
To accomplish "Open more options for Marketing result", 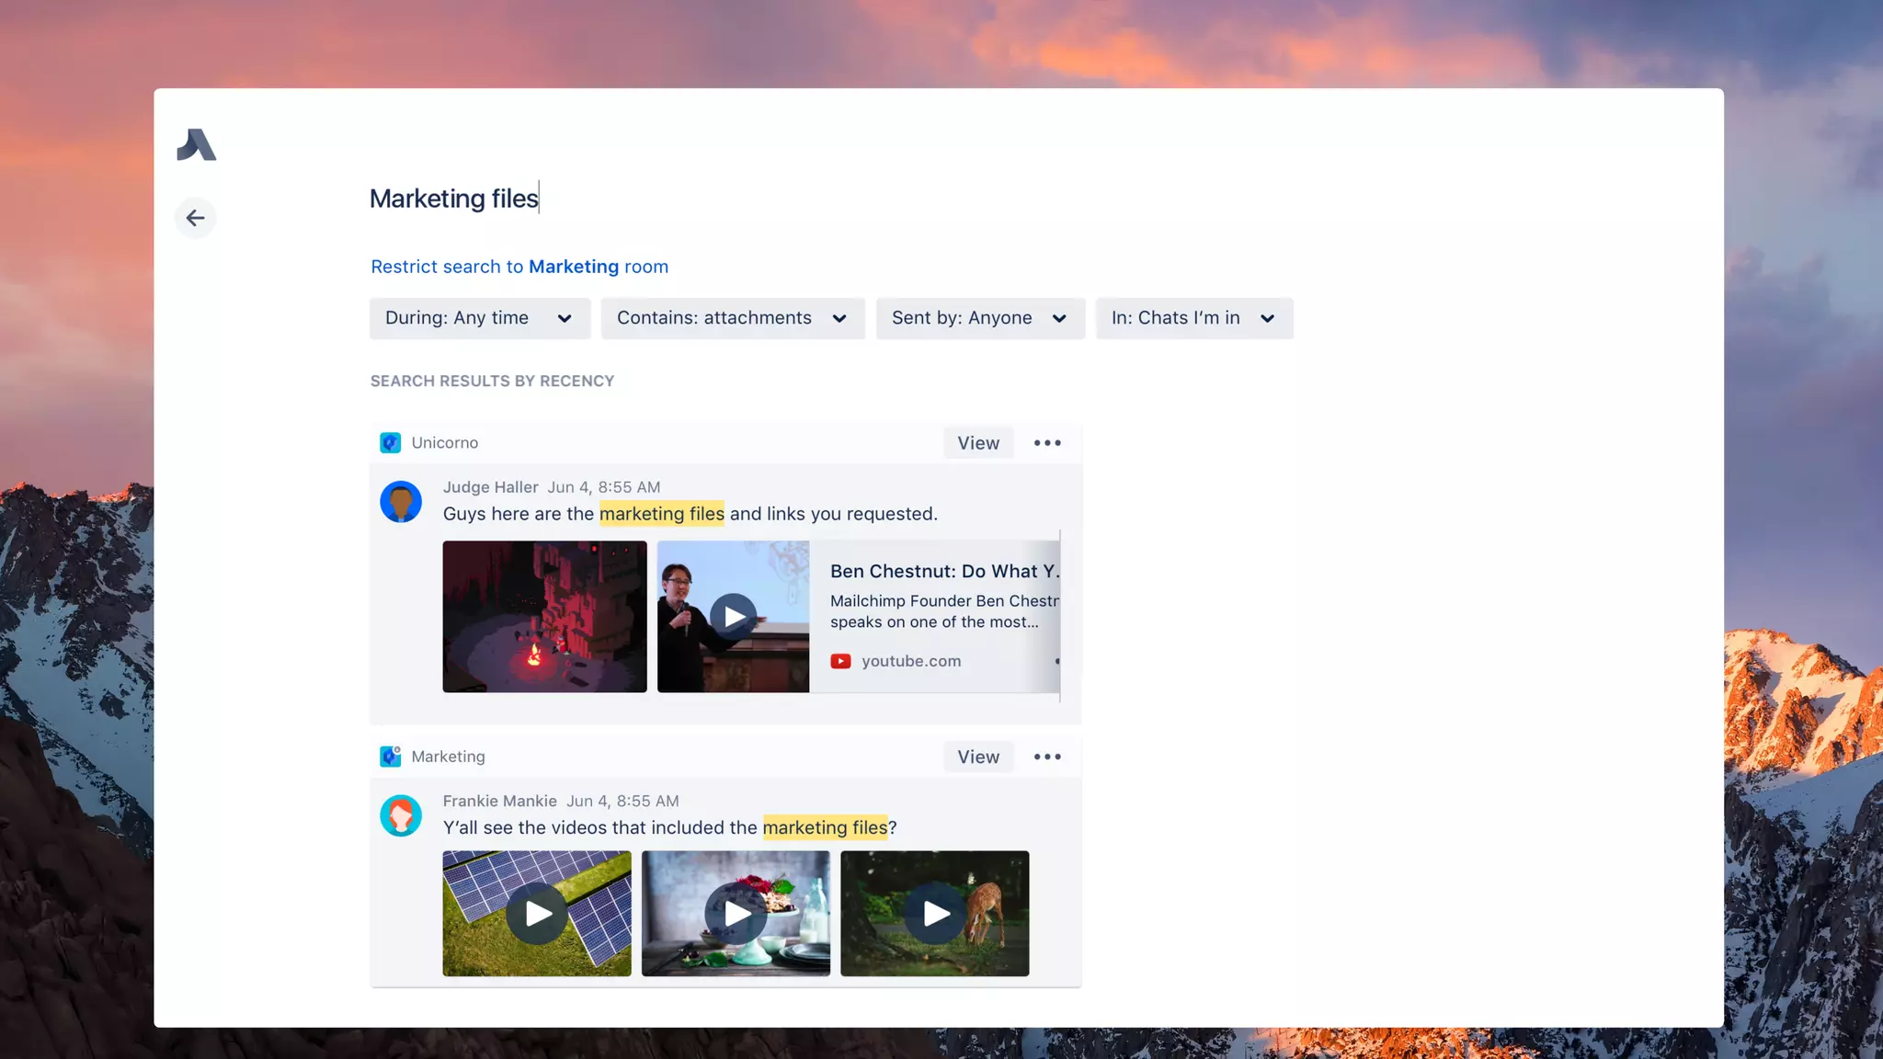I will (1047, 757).
